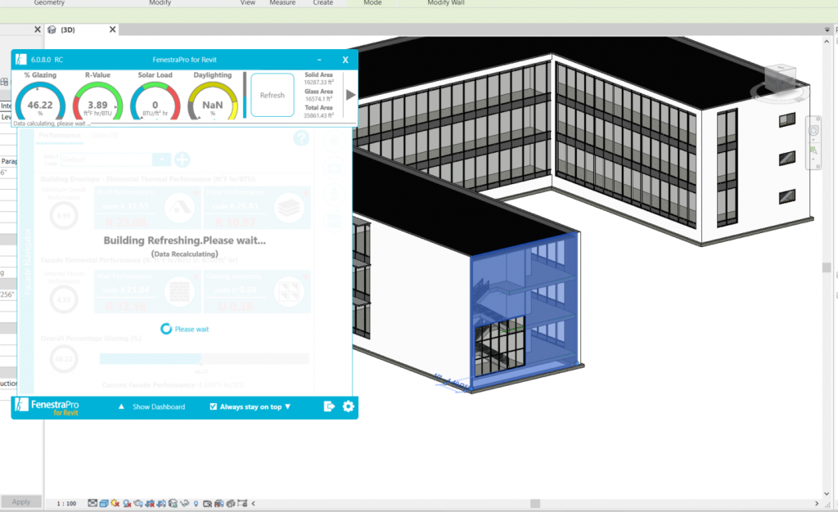Open the navigation wheel in the navigation bar
Image resolution: width=838 pixels, height=512 pixels.
click(x=813, y=130)
